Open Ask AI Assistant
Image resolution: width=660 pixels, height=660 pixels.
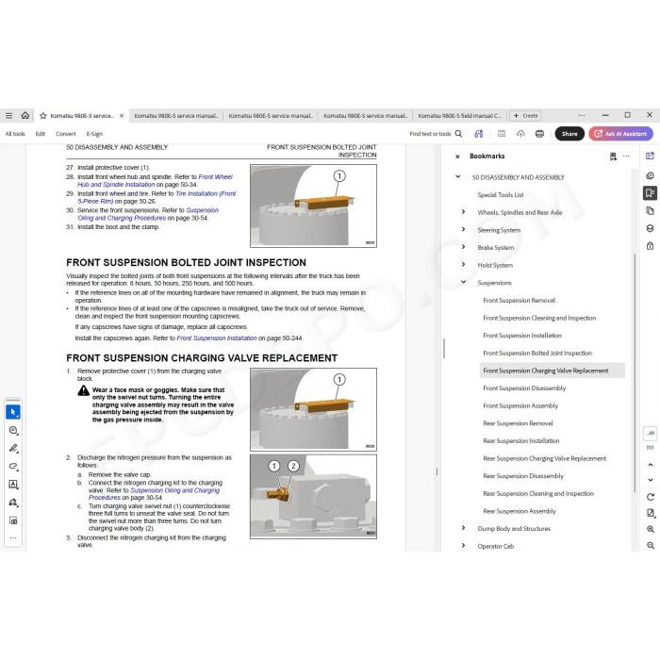point(620,134)
